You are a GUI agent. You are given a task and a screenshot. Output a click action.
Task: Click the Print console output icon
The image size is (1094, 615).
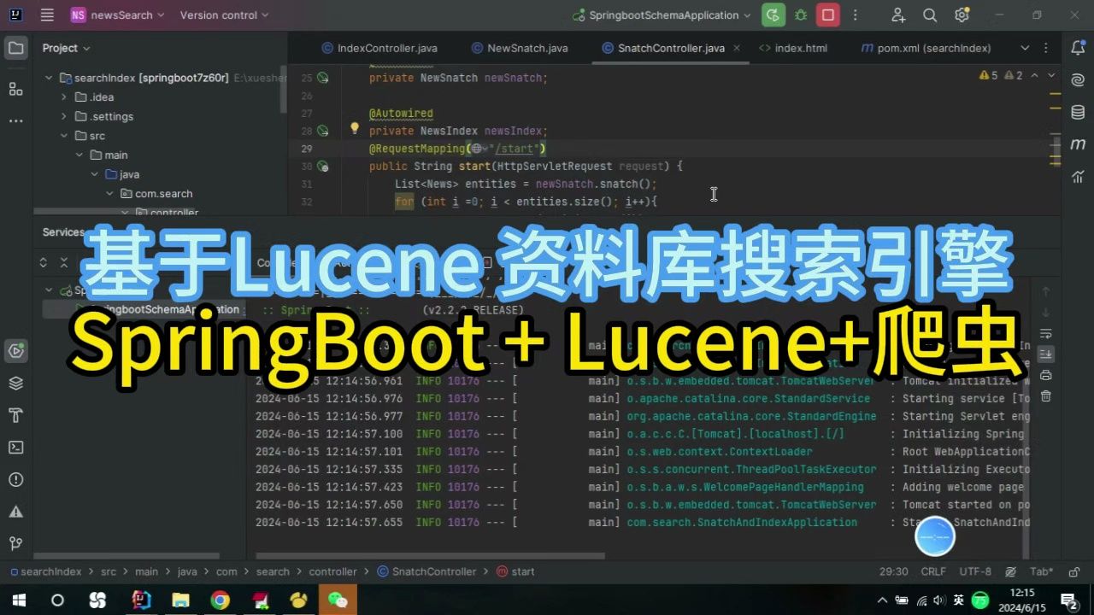coord(1045,376)
